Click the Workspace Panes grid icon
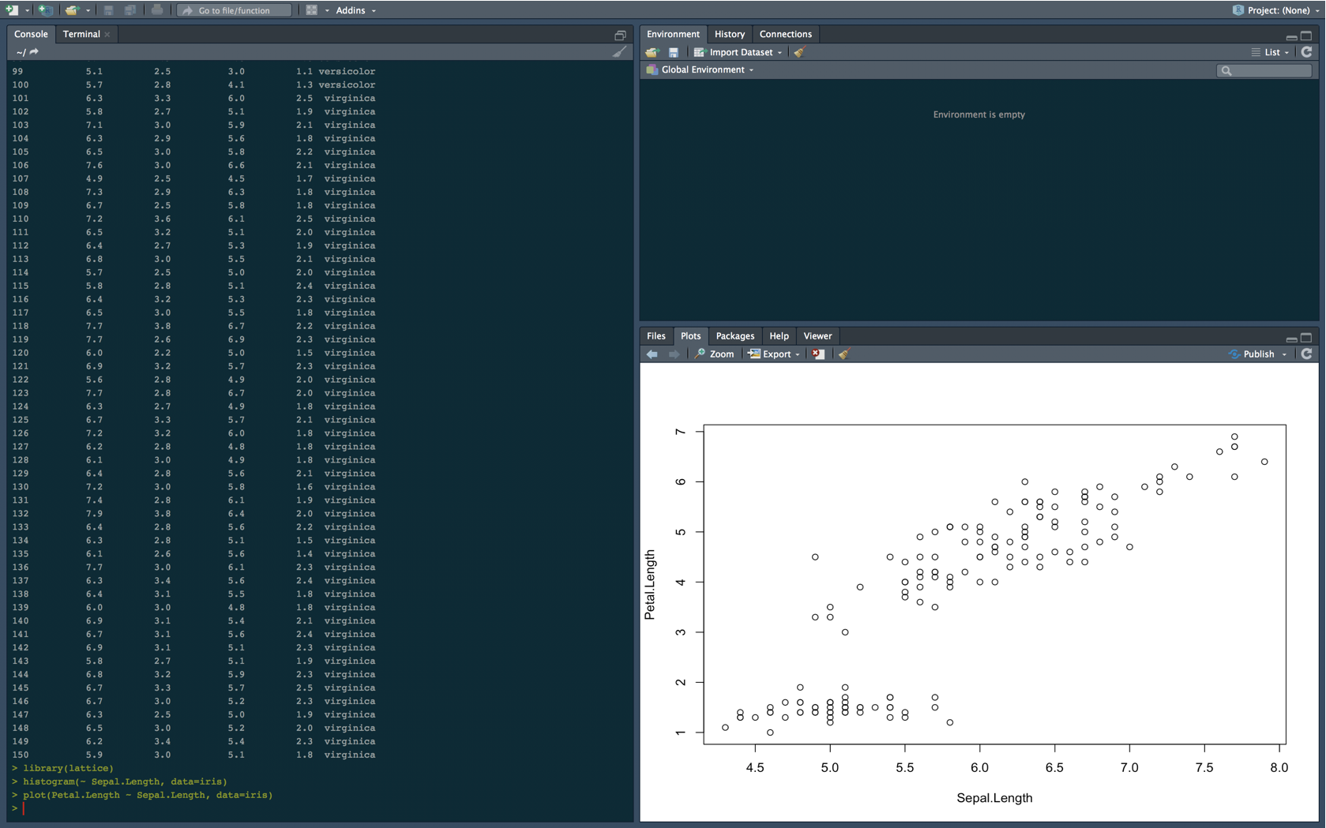The height and width of the screenshot is (828, 1326). [312, 10]
